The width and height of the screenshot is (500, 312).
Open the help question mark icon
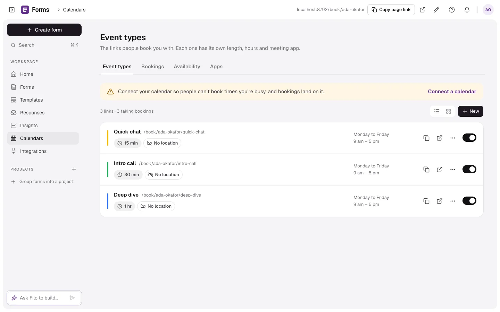(452, 10)
